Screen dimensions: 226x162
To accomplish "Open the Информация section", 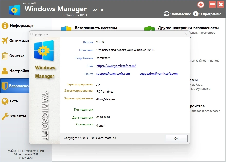I will pos(26,26).
